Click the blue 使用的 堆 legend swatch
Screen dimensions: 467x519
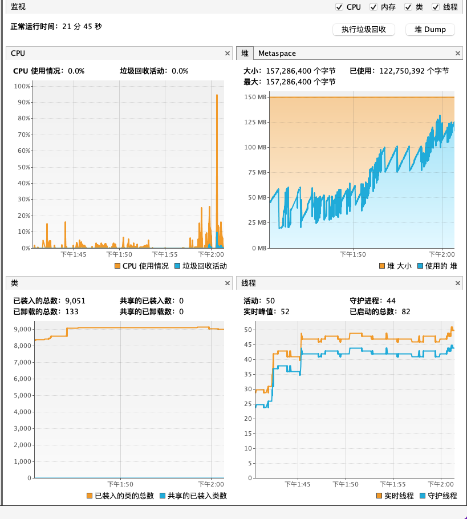[420, 266]
